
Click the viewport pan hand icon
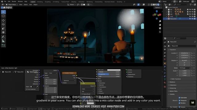tap(160, 25)
